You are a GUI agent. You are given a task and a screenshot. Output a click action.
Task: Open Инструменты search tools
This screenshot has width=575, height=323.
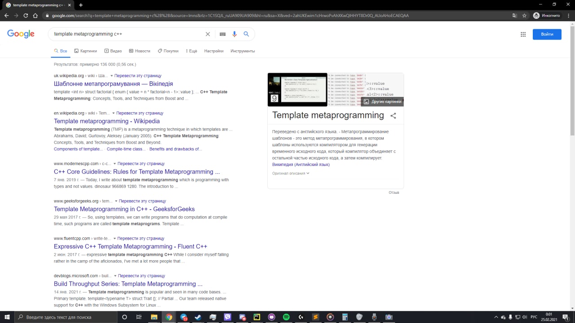tap(243, 51)
